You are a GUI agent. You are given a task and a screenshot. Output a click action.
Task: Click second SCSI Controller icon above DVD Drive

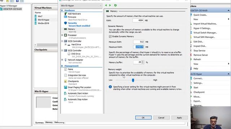pyautogui.click(x=66, y=51)
